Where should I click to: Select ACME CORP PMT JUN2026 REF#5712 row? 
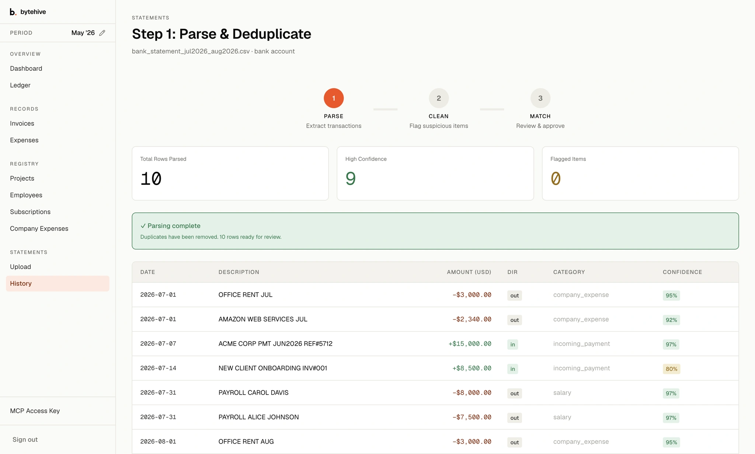click(435, 344)
